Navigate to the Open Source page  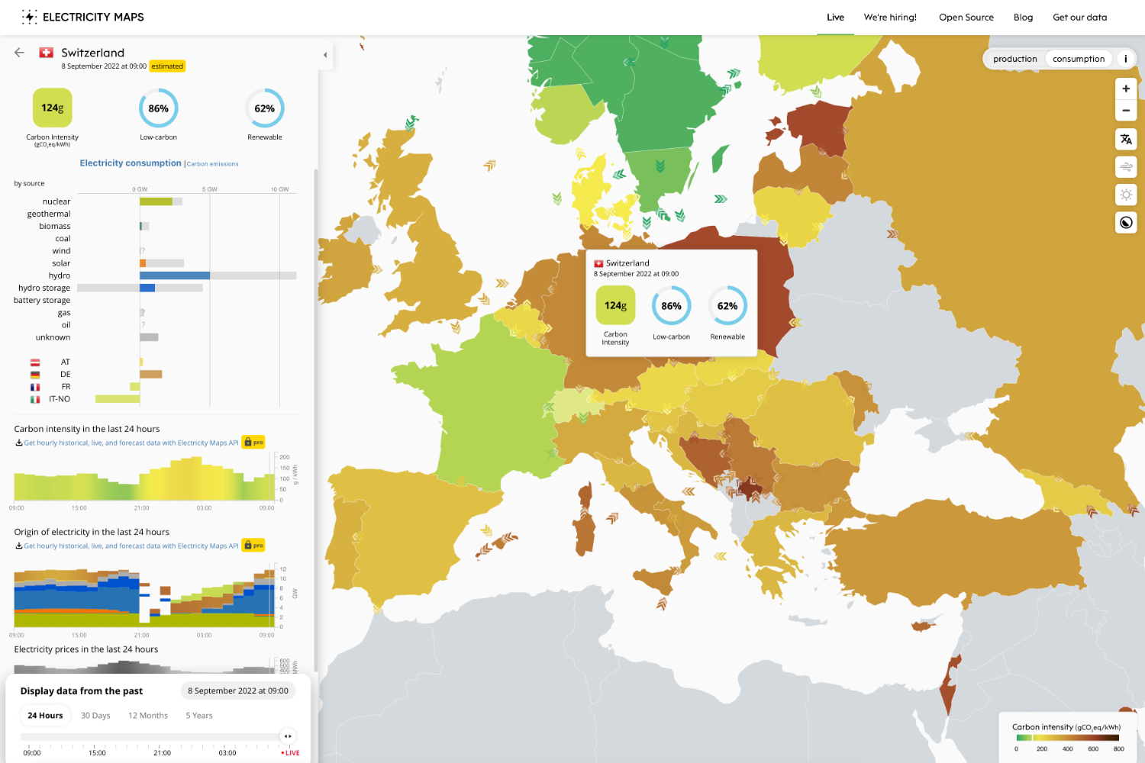(x=966, y=17)
